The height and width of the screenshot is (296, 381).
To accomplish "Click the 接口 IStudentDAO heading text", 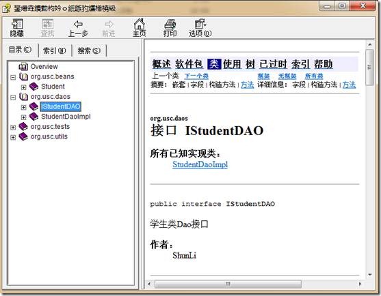I will coord(207,130).
